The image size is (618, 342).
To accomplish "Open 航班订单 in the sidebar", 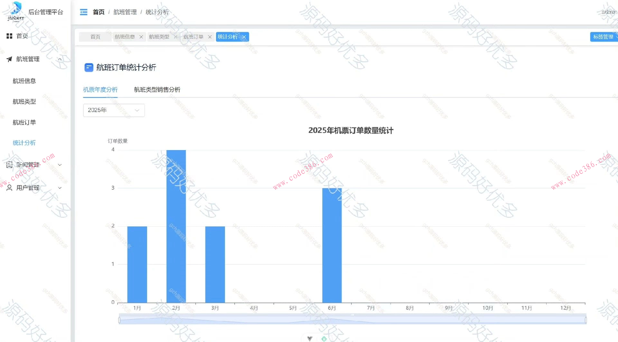I will tap(24, 122).
